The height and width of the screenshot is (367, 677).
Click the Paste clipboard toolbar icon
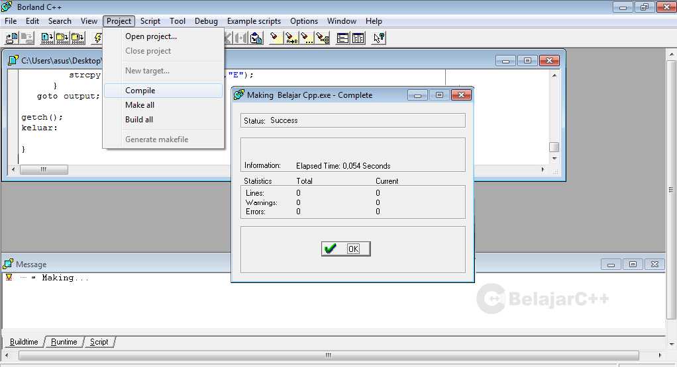coord(256,38)
